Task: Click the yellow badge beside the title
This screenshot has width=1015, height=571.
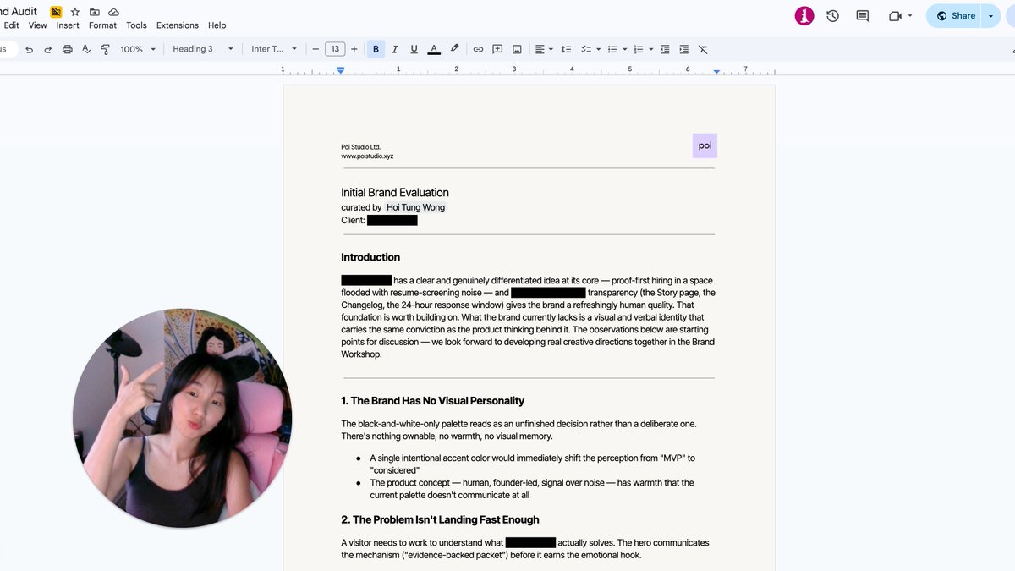Action: [56, 12]
